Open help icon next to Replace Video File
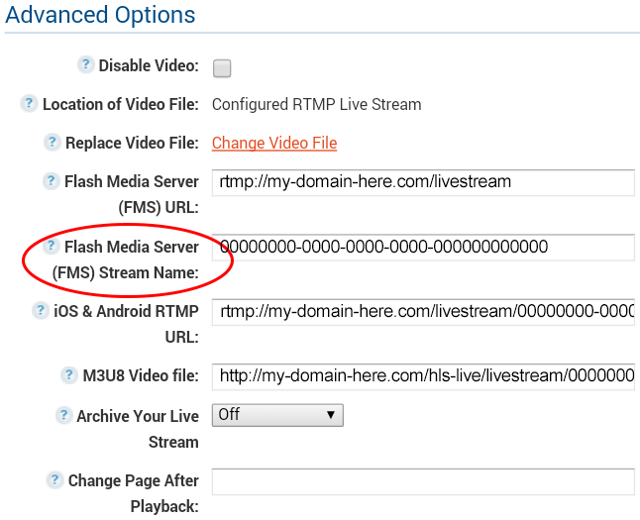Image resolution: width=640 pixels, height=520 pixels. tap(53, 143)
